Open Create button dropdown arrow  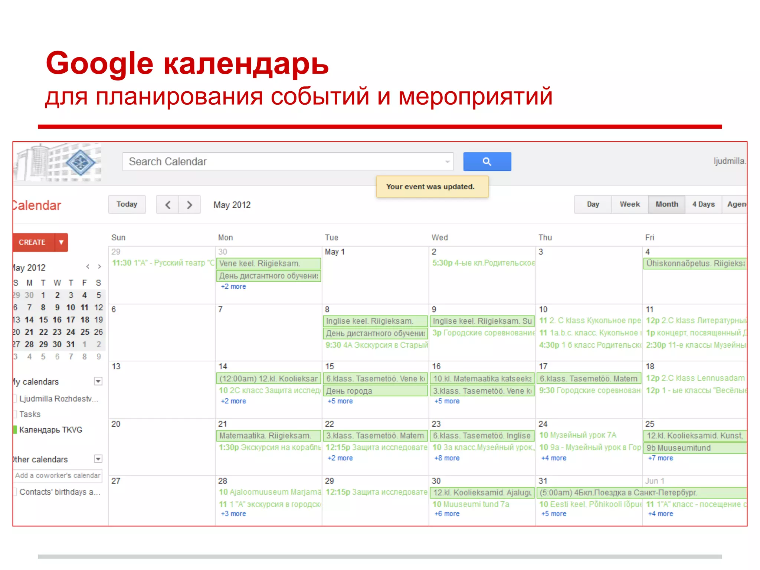(61, 242)
